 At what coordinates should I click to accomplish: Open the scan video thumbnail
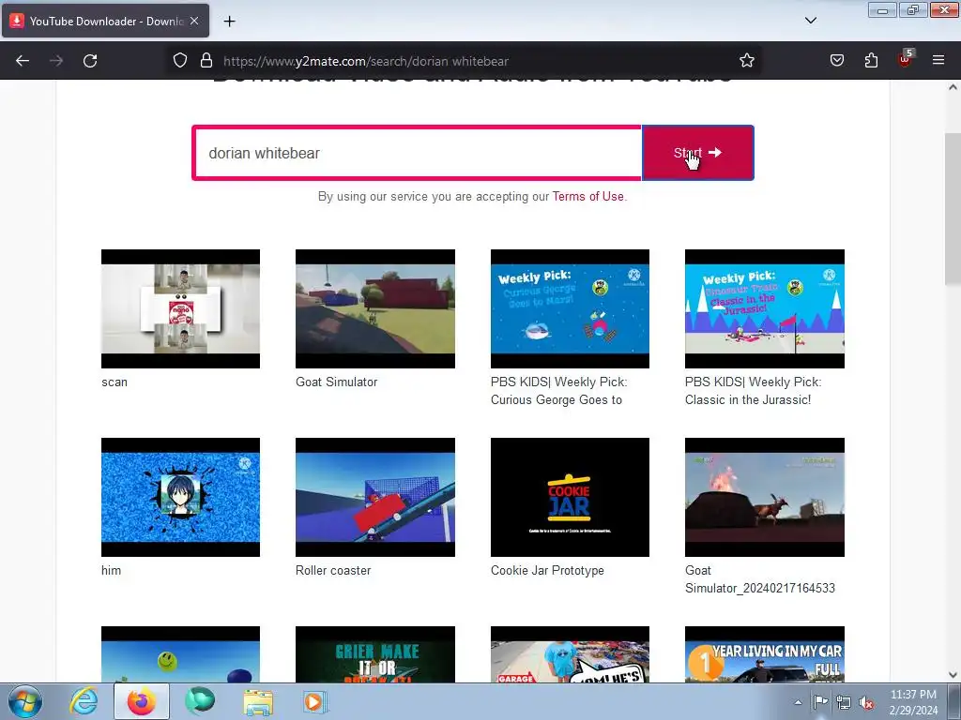(181, 308)
